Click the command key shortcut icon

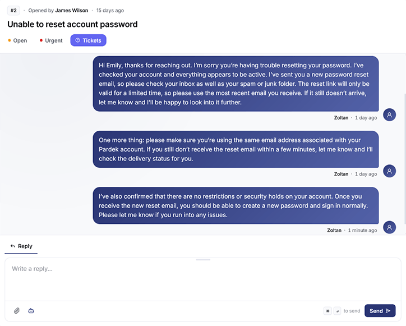click(327, 311)
